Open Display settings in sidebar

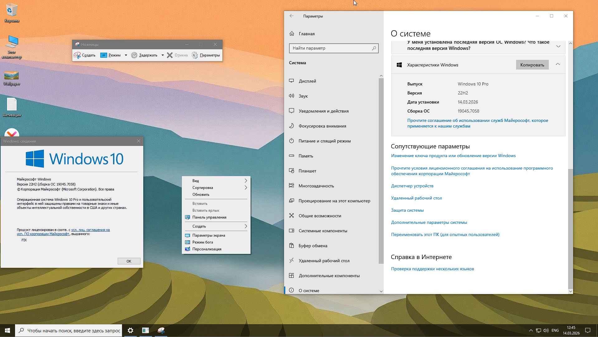pyautogui.click(x=307, y=81)
